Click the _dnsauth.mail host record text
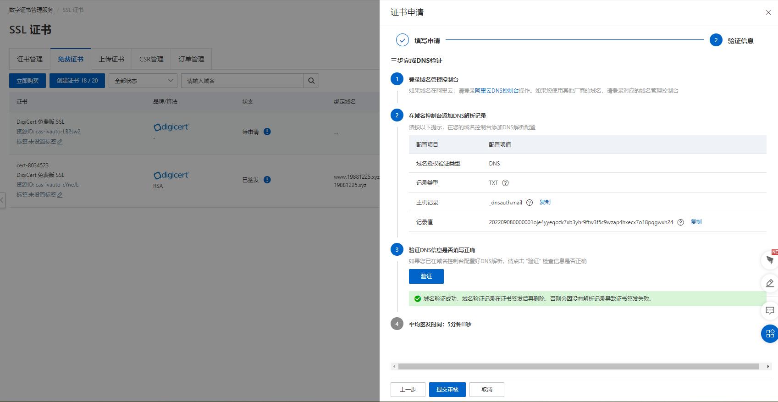Viewport: 778px width, 402px height. (505, 203)
